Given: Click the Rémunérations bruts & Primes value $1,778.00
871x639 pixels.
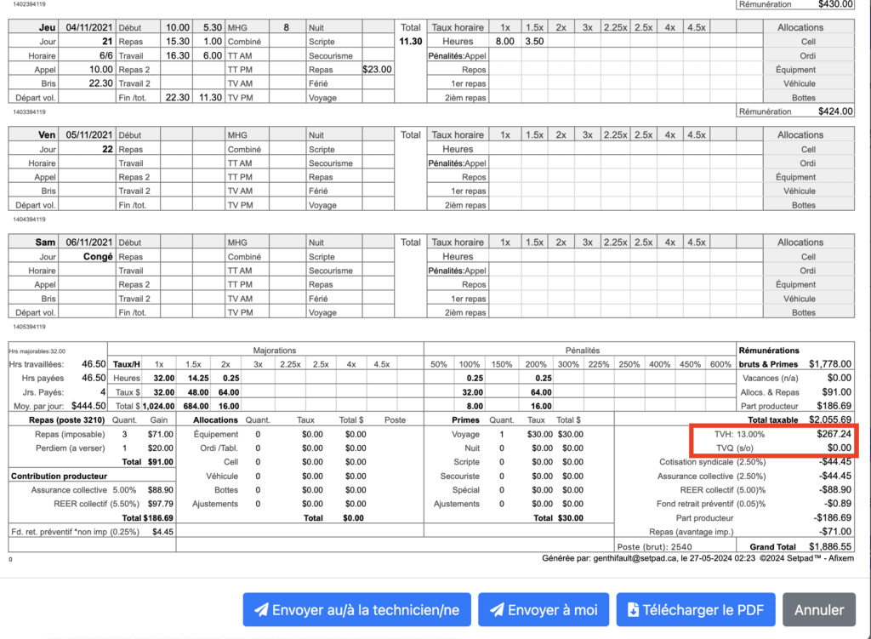Looking at the screenshot, I should 828,364.
